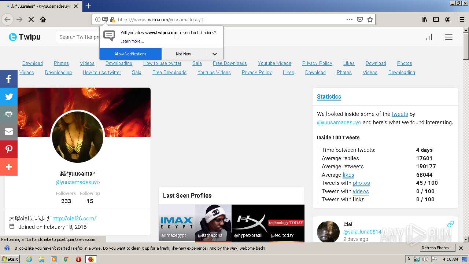Click the email share sidebar icon
This screenshot has width=469, height=264.
coord(9,132)
